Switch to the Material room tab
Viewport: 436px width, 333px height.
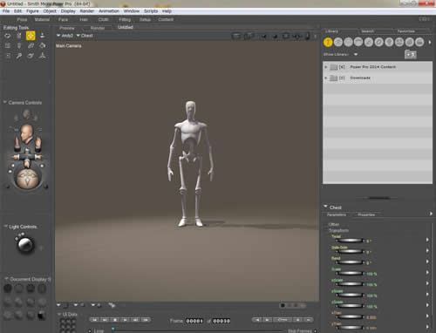[x=42, y=19]
